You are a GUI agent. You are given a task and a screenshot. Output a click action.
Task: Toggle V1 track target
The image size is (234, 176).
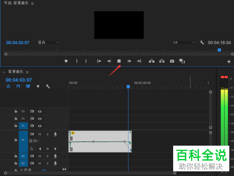[x=23, y=126]
